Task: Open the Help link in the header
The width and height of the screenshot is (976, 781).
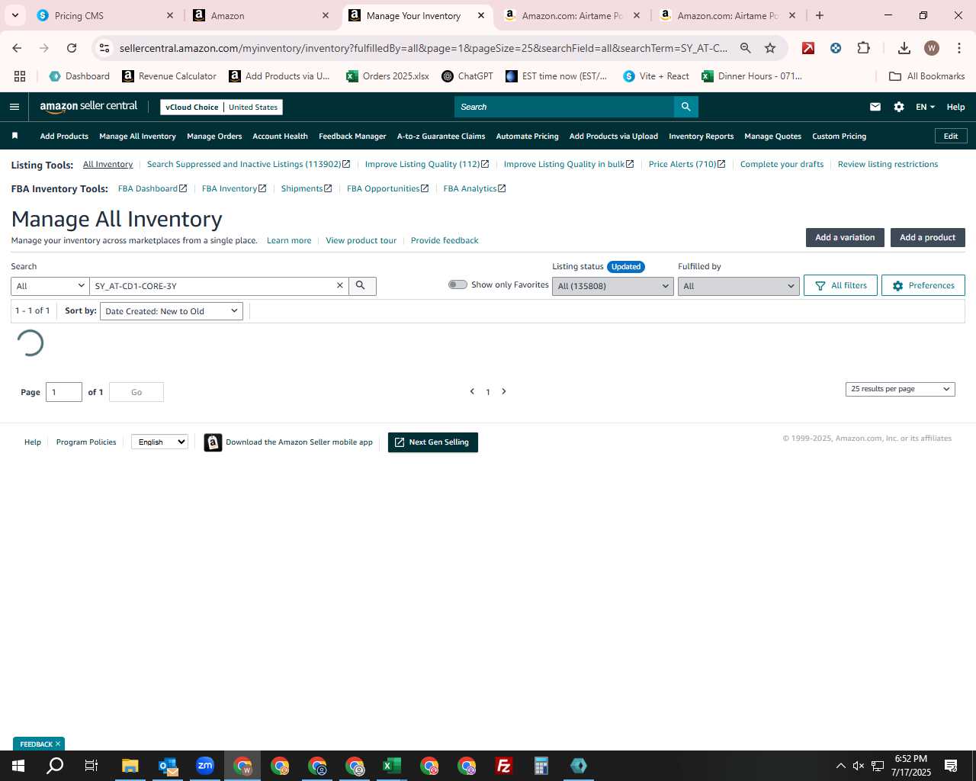Action: (955, 107)
